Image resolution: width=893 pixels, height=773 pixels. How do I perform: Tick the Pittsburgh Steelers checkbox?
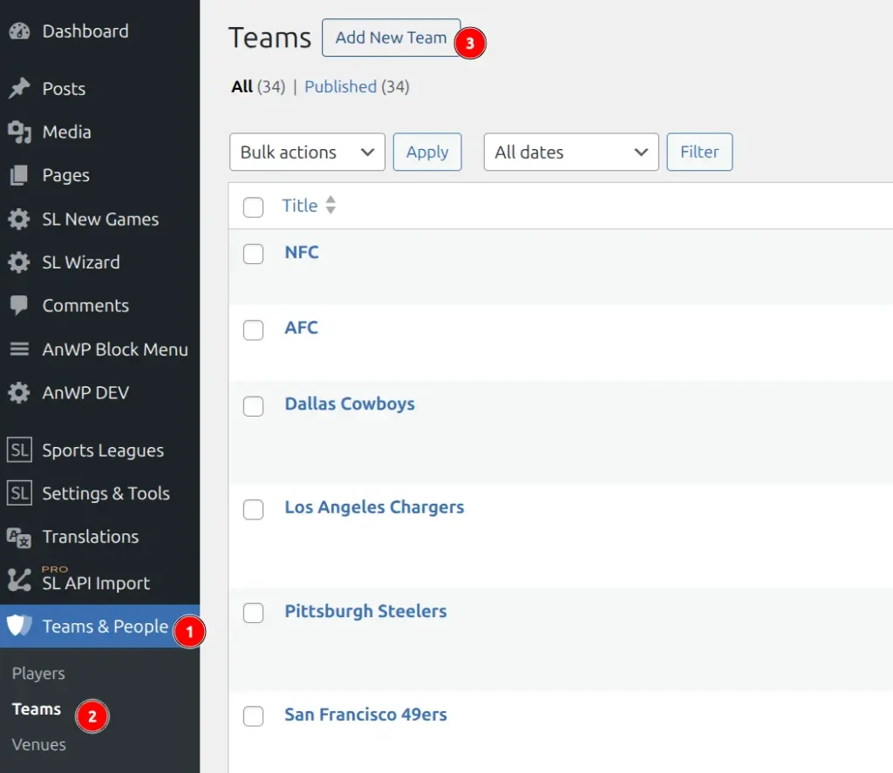253,613
